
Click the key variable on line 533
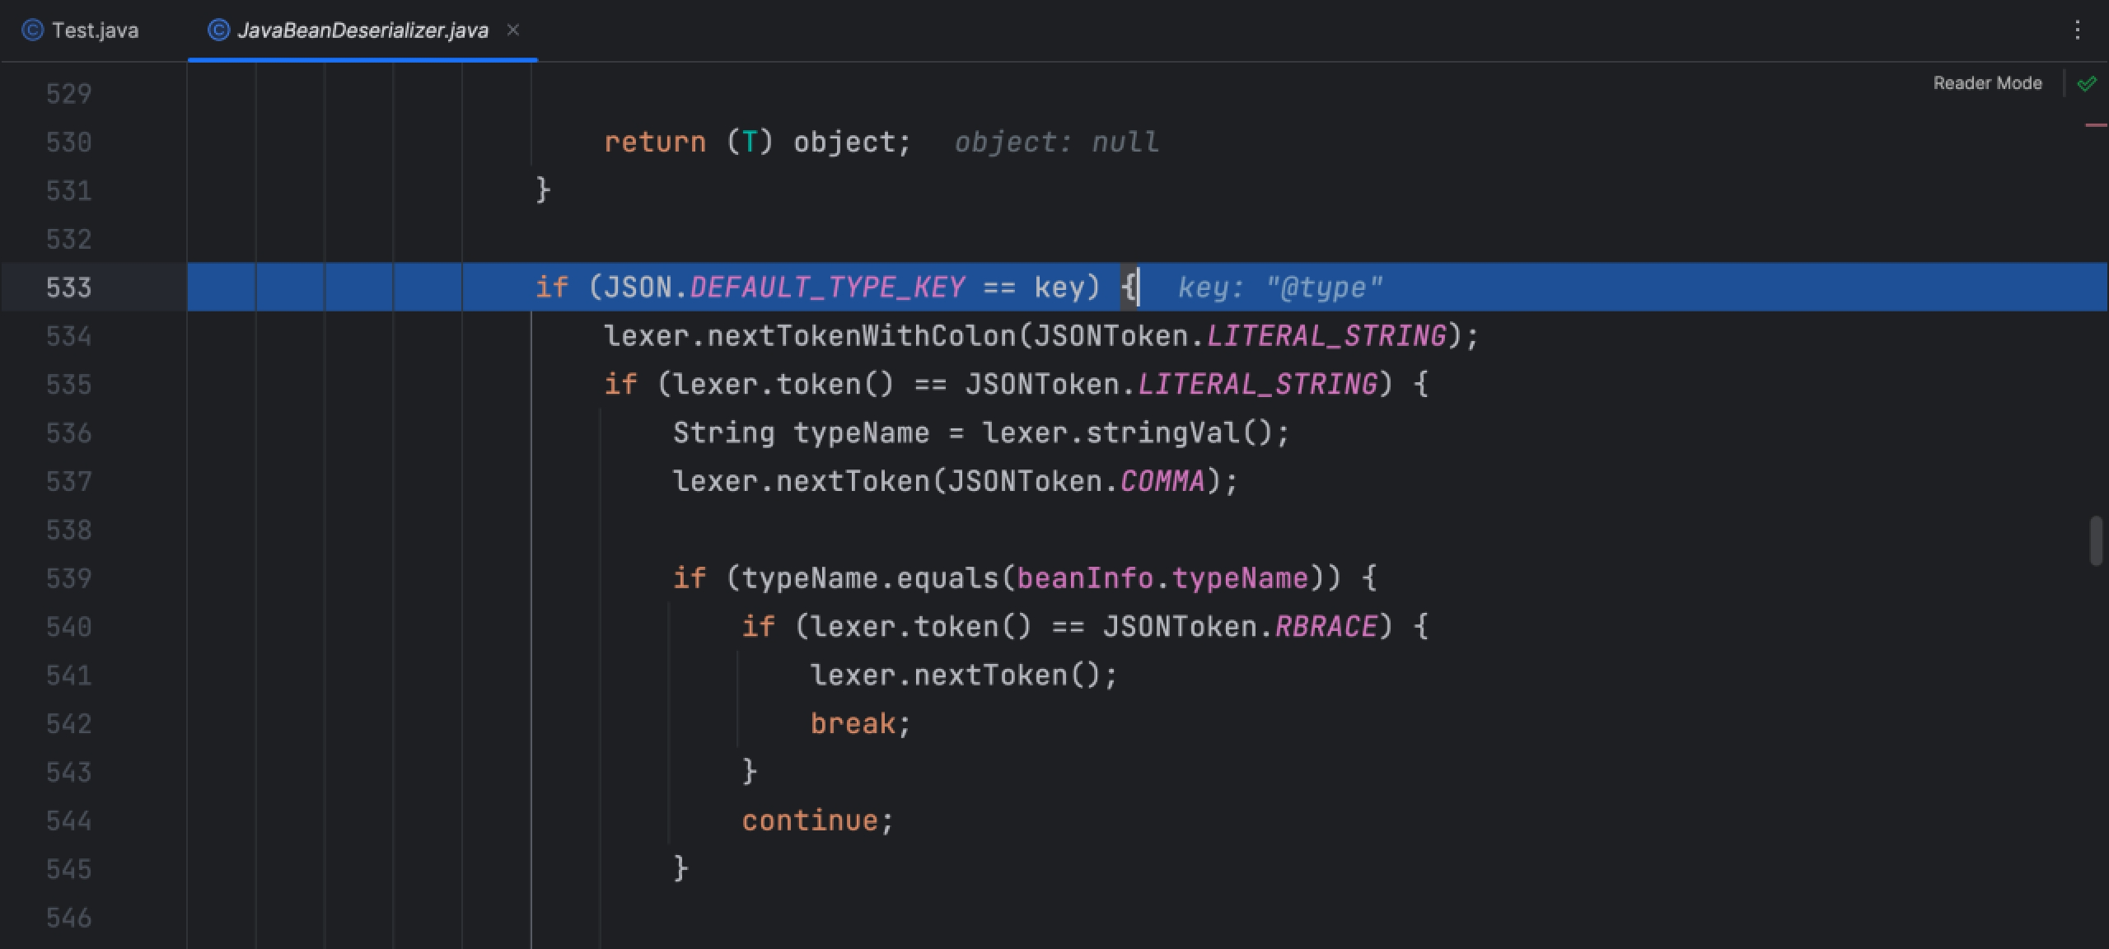click(1059, 288)
